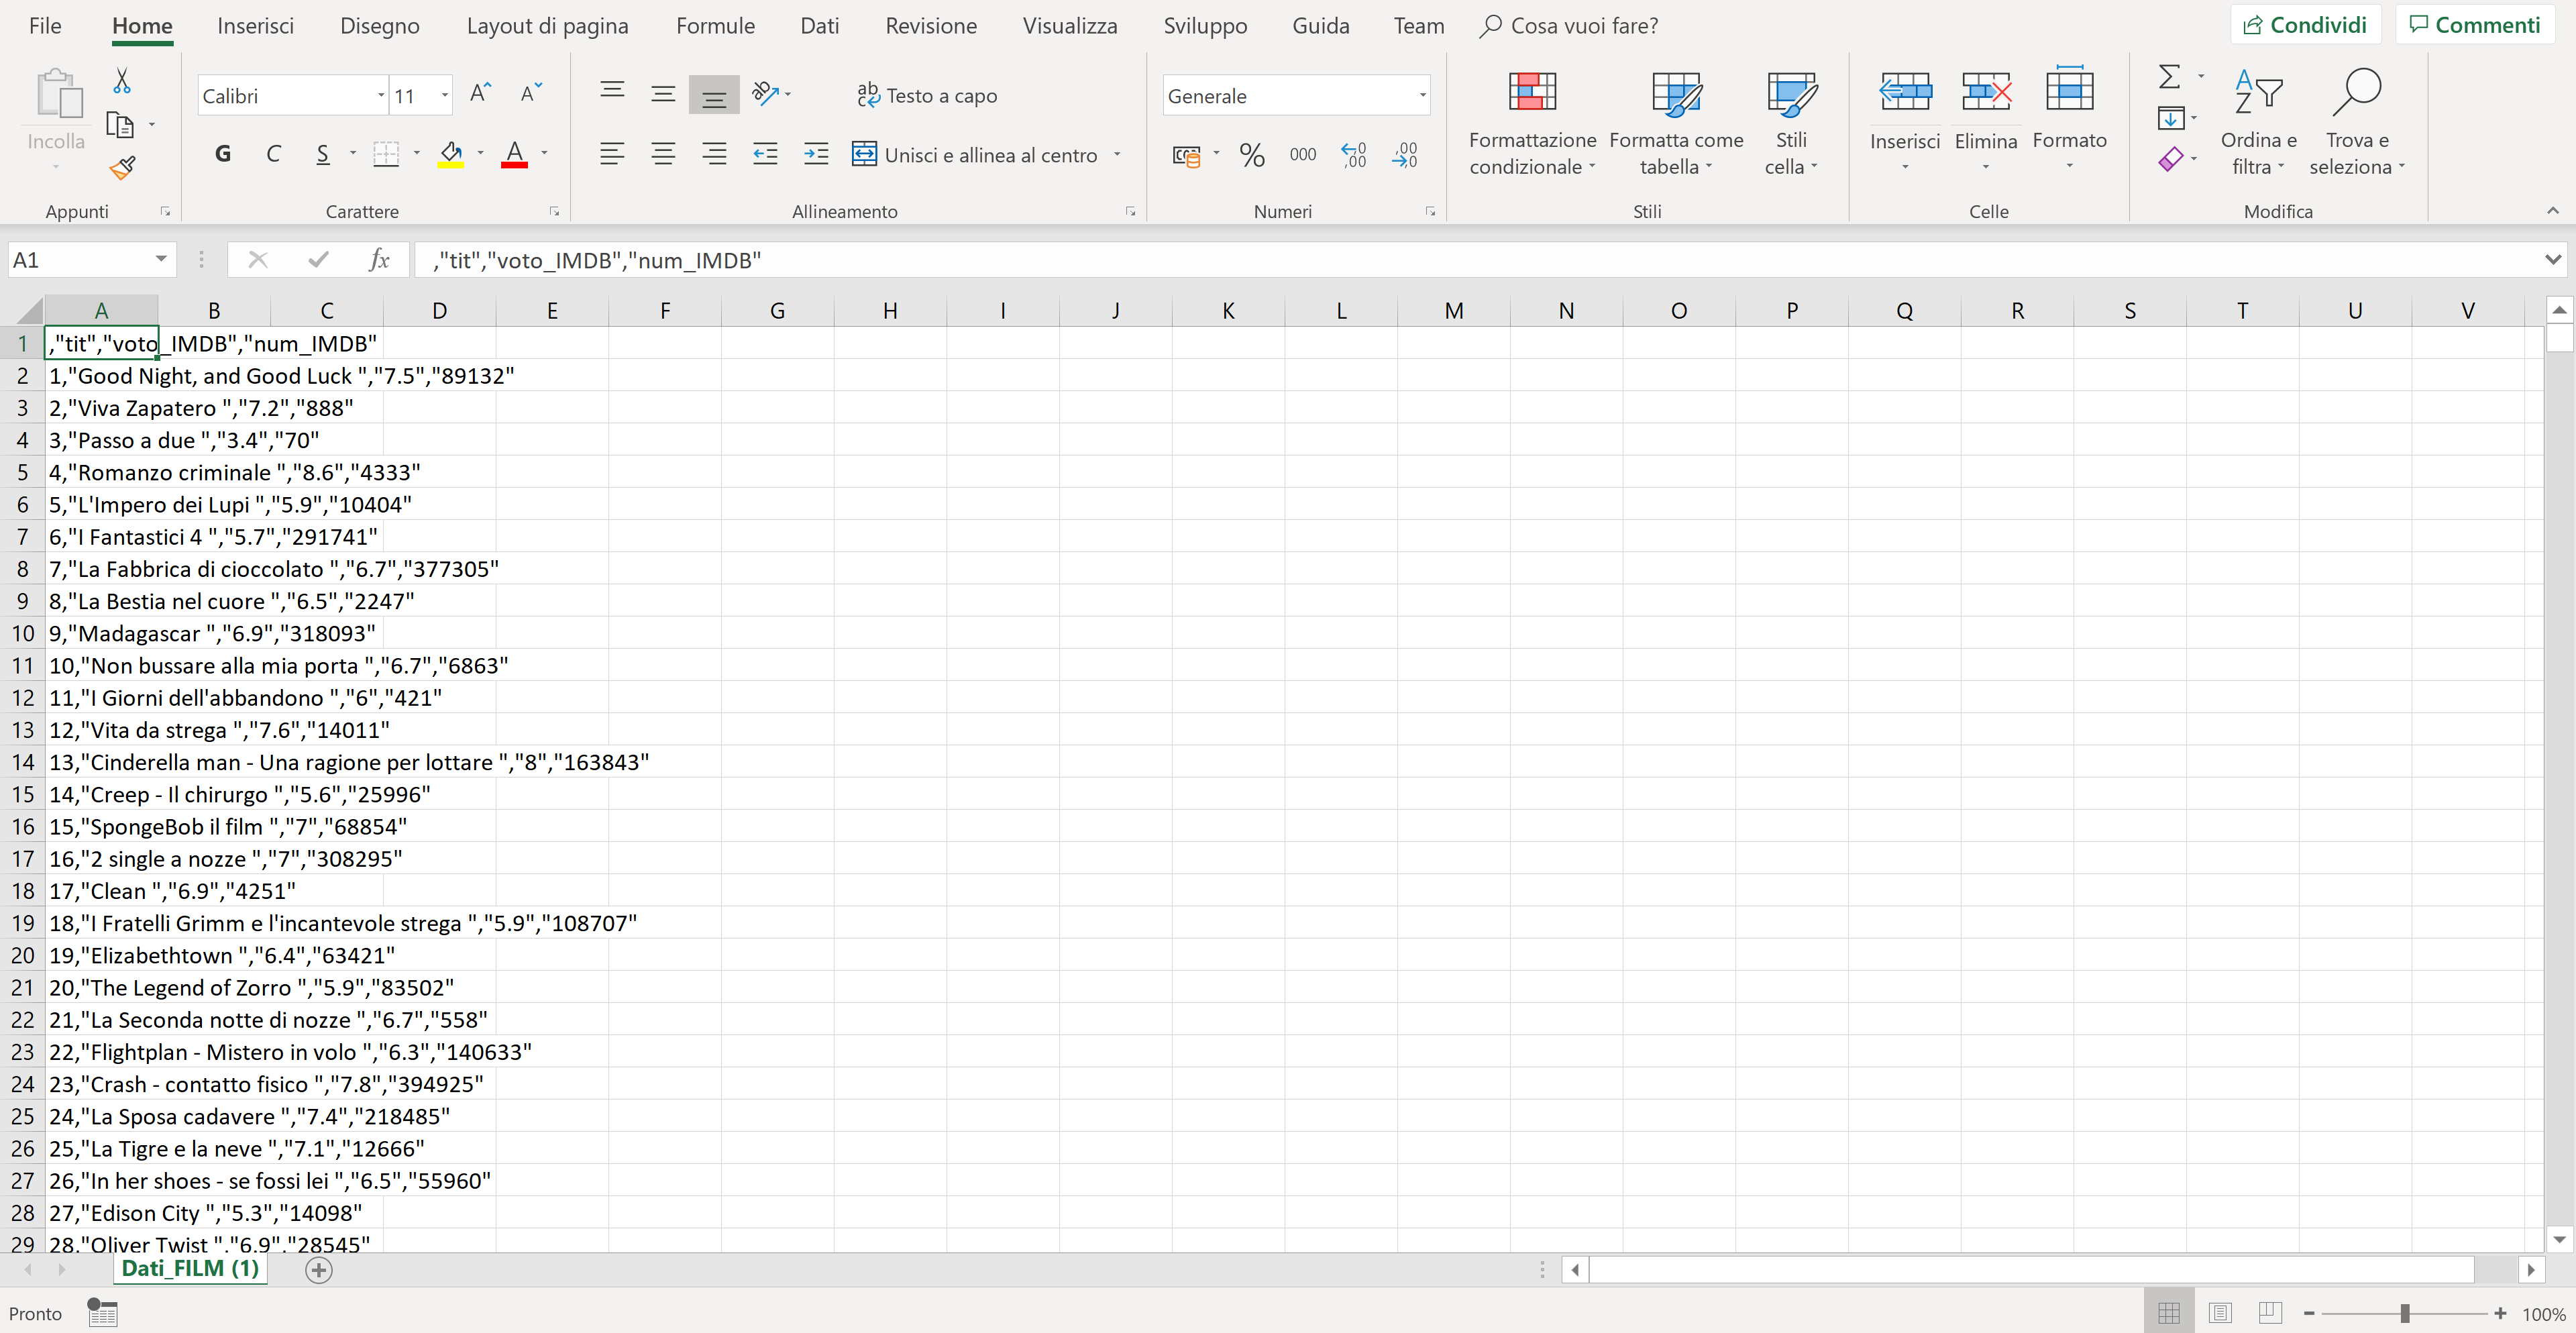The height and width of the screenshot is (1333, 2576).
Task: Click the Copy icon in Appunti
Action: pyautogui.click(x=120, y=125)
